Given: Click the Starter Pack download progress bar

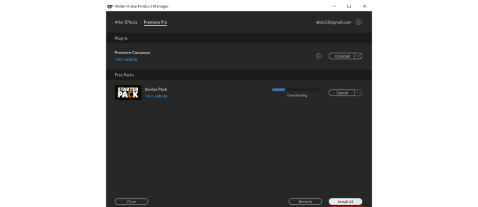Looking at the screenshot, I should 297,90.
